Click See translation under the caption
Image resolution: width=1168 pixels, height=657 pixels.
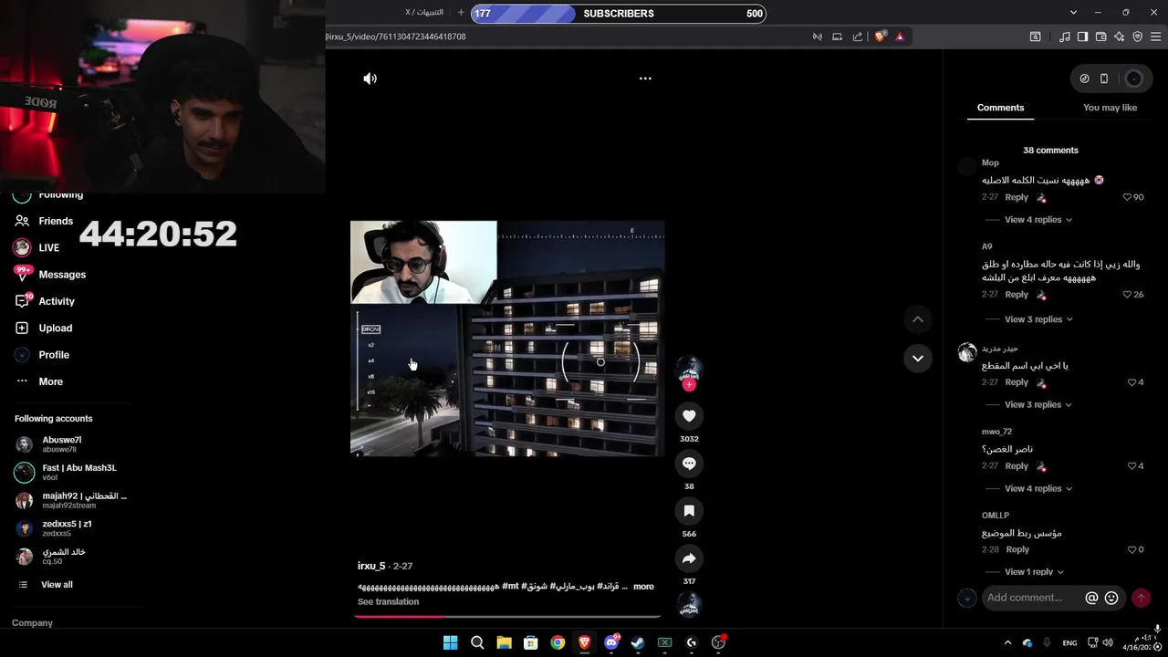(x=388, y=602)
